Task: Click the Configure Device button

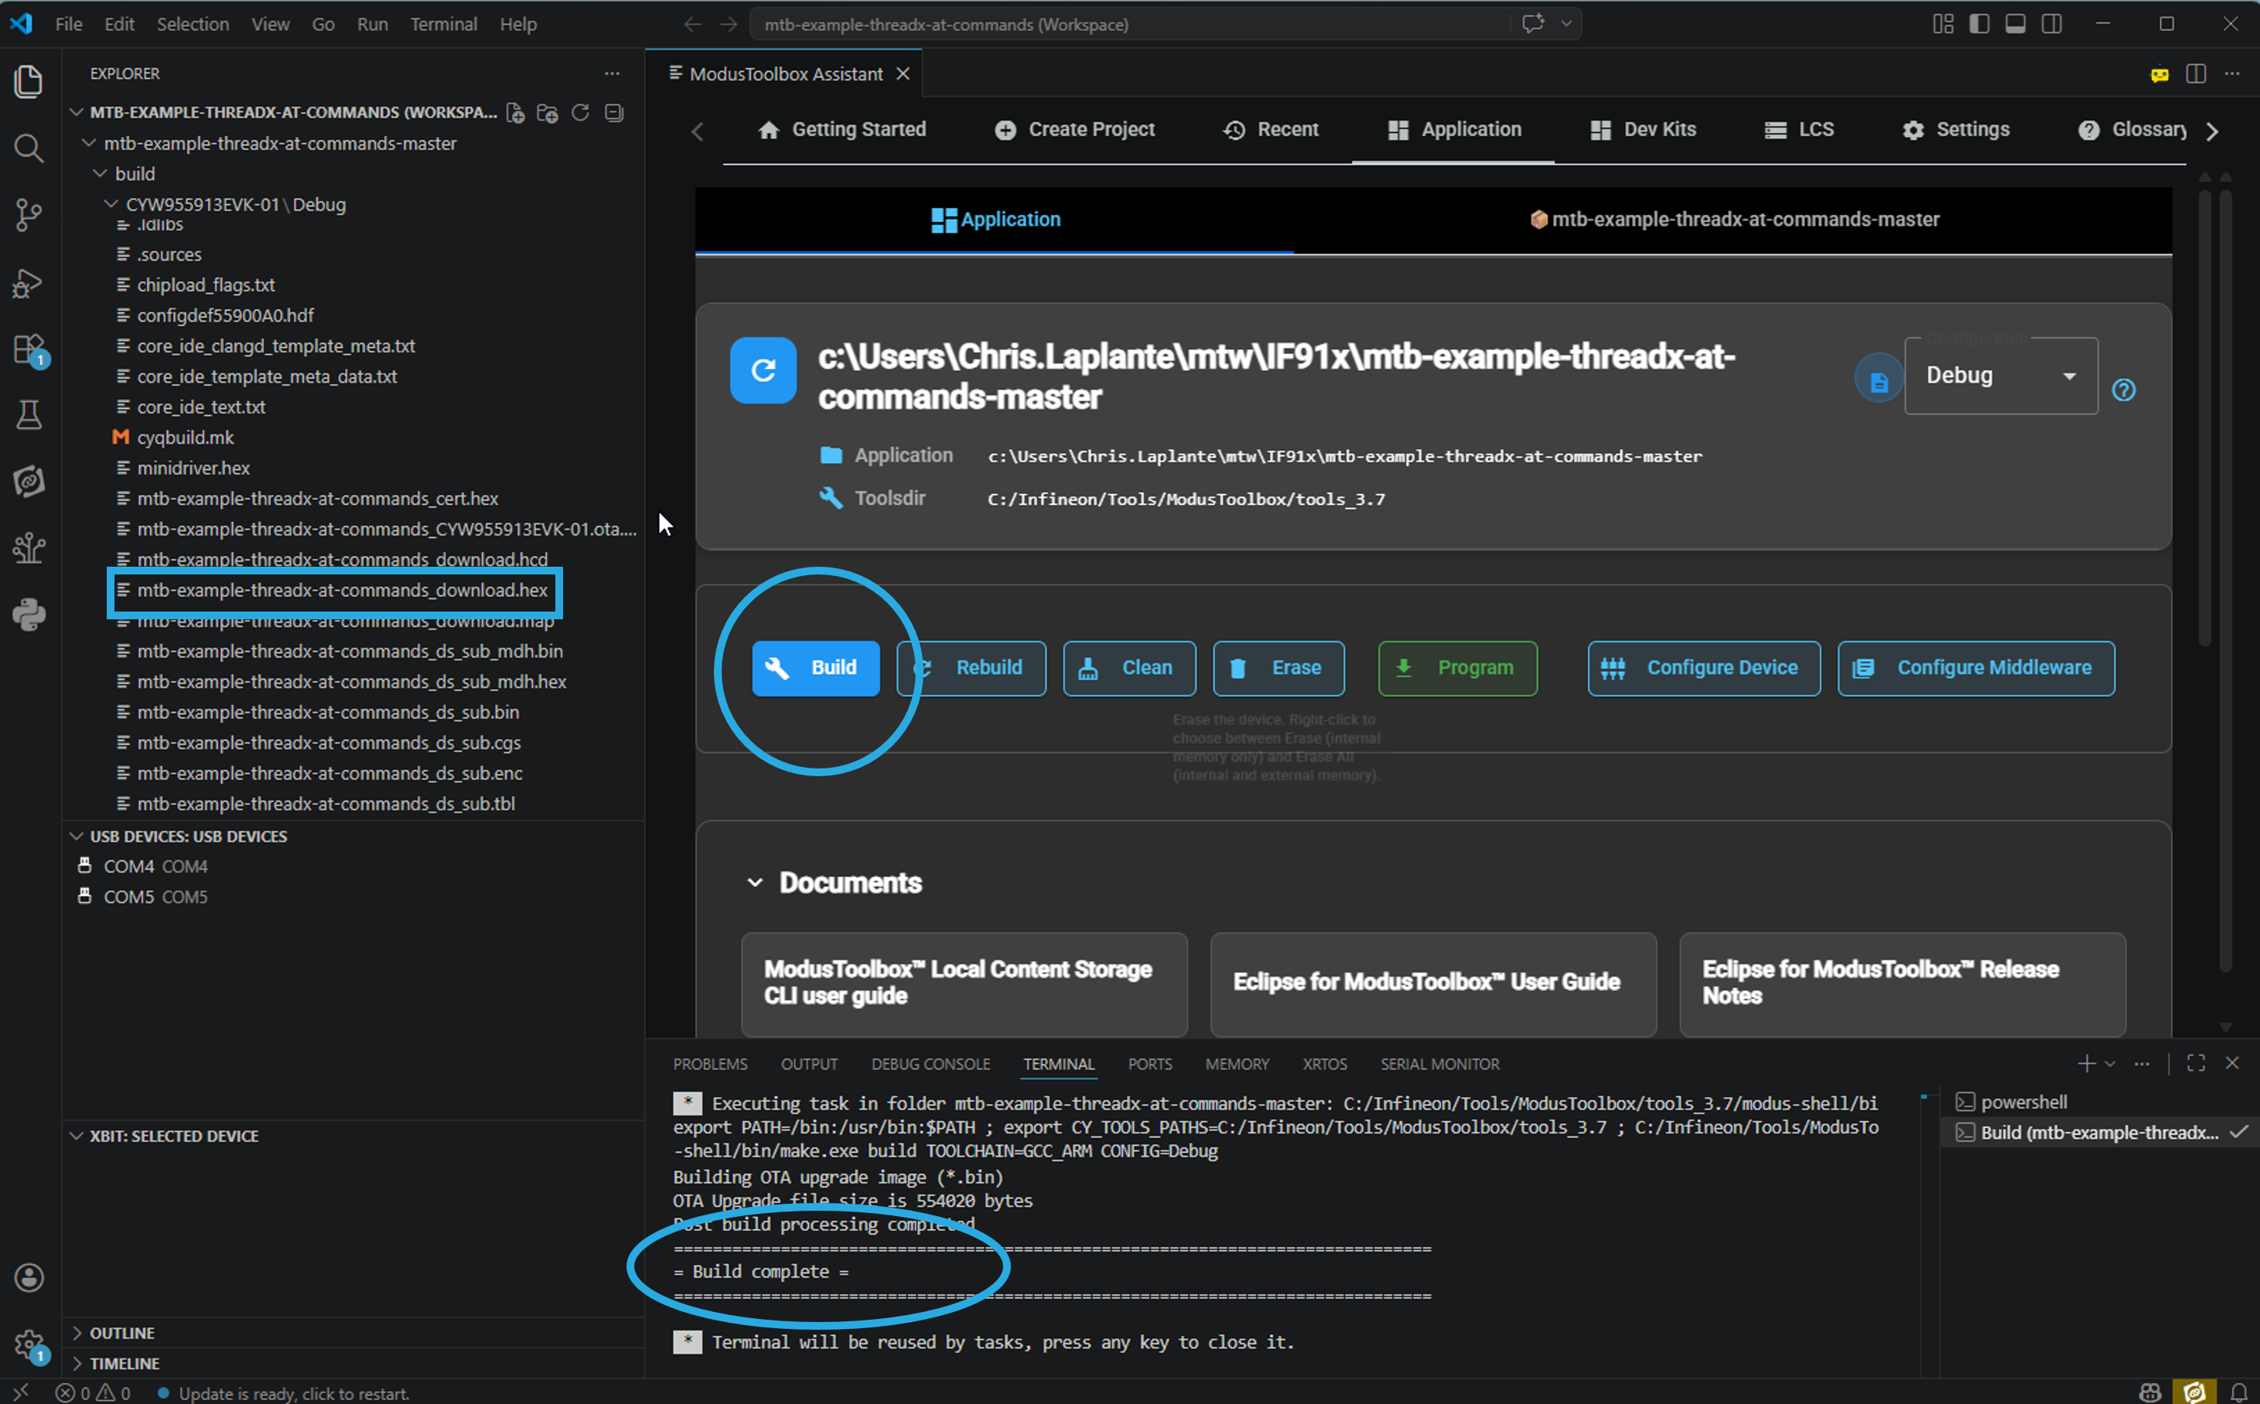Action: (x=1705, y=669)
